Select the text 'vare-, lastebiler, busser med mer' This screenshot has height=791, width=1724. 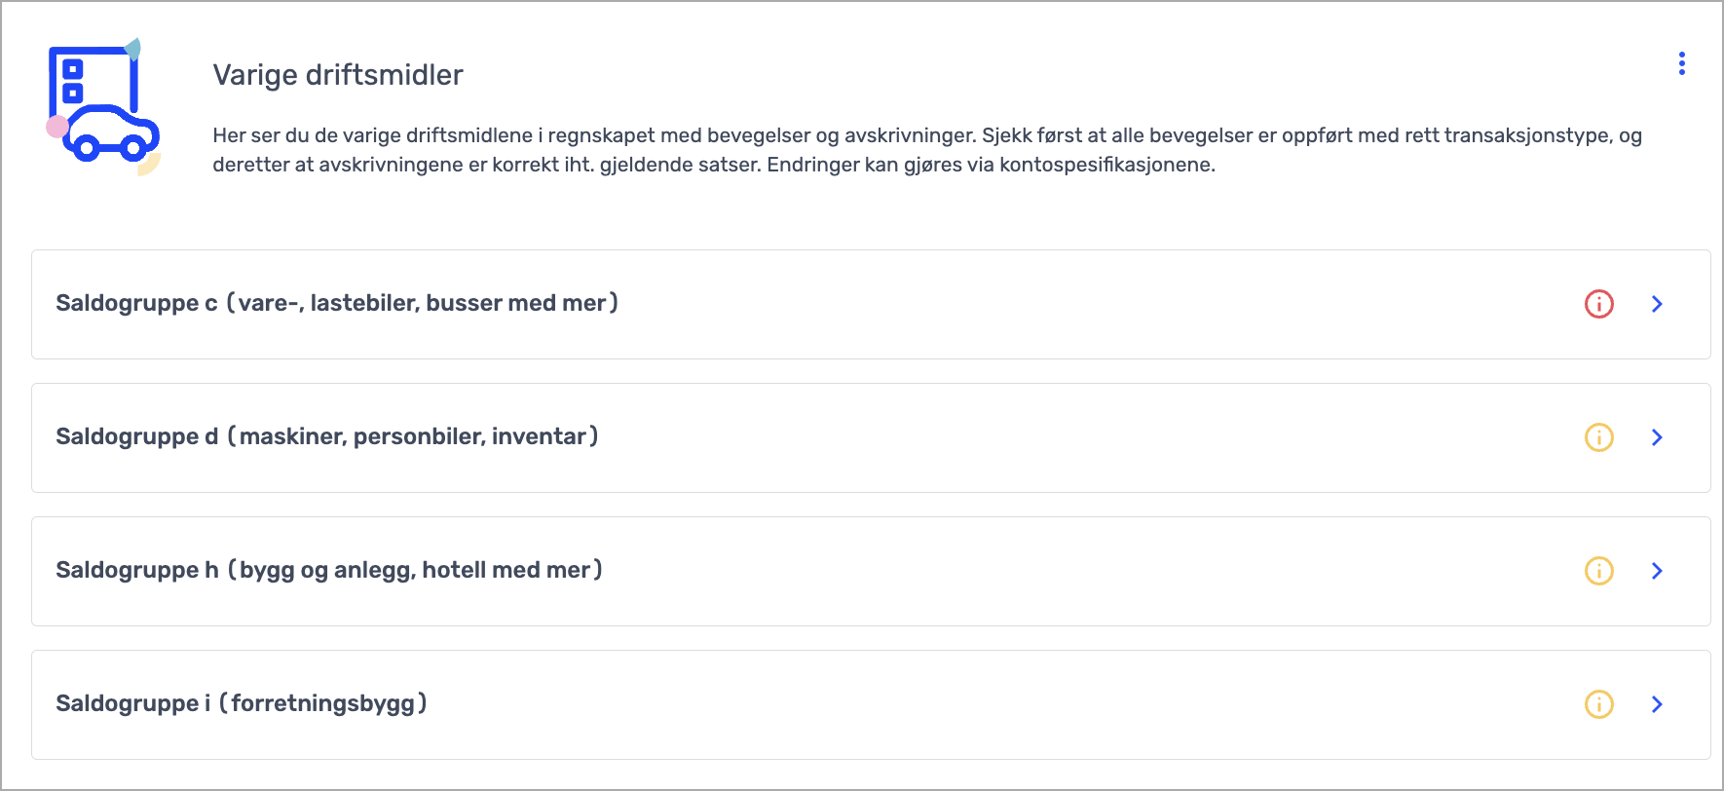click(423, 303)
